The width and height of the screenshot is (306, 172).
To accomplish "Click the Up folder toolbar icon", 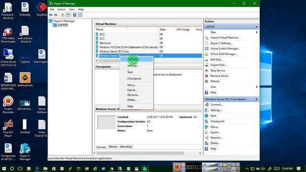I will (63, 15).
